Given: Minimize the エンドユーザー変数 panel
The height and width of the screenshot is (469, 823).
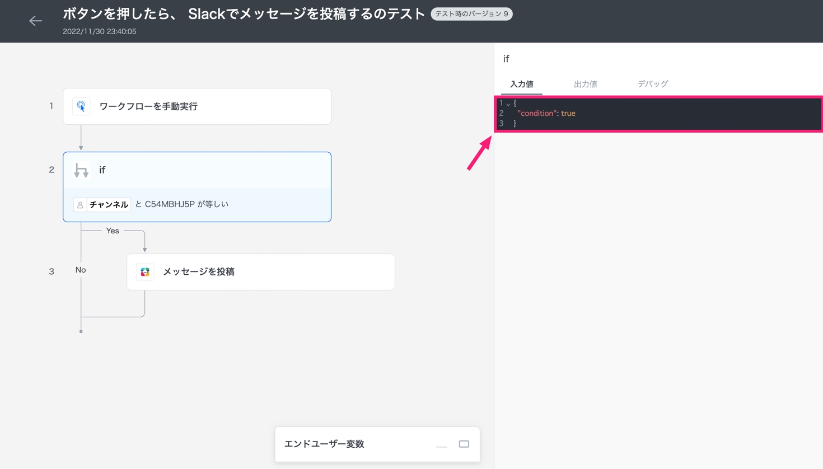Looking at the screenshot, I should (x=442, y=444).
